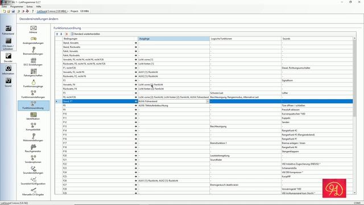364x205 pixels.
Task: Select the 'Kuppeln' sound cell
Action: tap(317, 118)
